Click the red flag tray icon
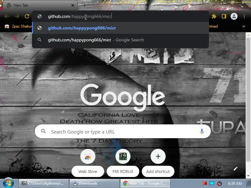 [205, 183]
